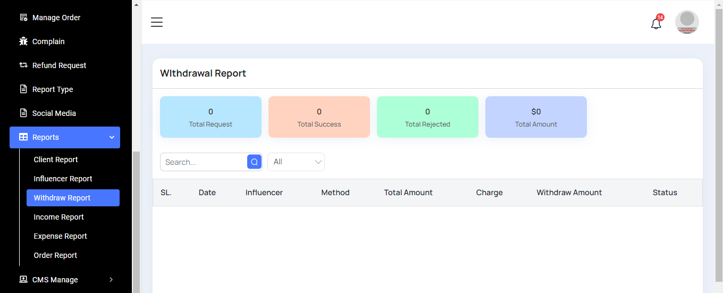Click the blue search magnifier button
Screen dimensions: 723x293
254,162
